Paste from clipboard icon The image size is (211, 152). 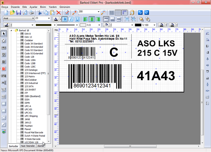pos(52,13)
